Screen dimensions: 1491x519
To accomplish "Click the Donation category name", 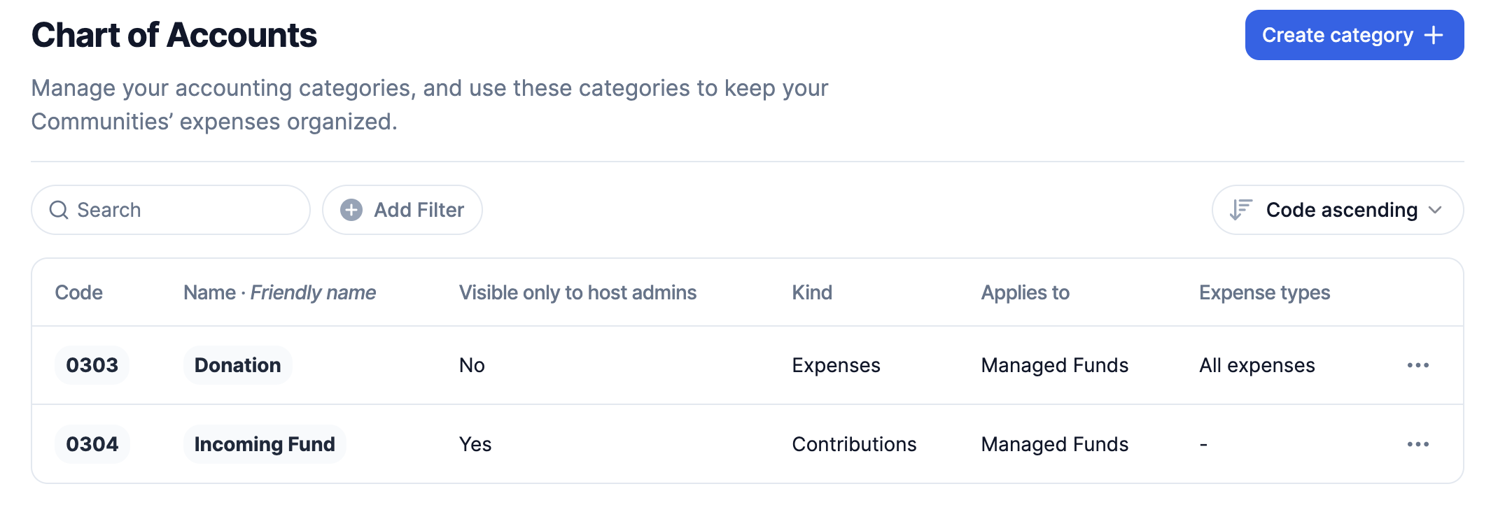I will [237, 365].
